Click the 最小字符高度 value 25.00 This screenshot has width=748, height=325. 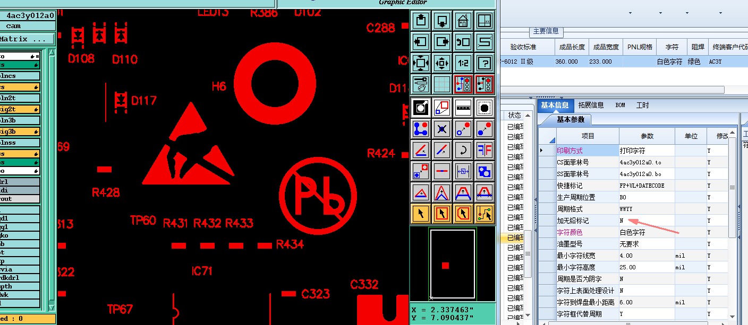tap(647, 267)
